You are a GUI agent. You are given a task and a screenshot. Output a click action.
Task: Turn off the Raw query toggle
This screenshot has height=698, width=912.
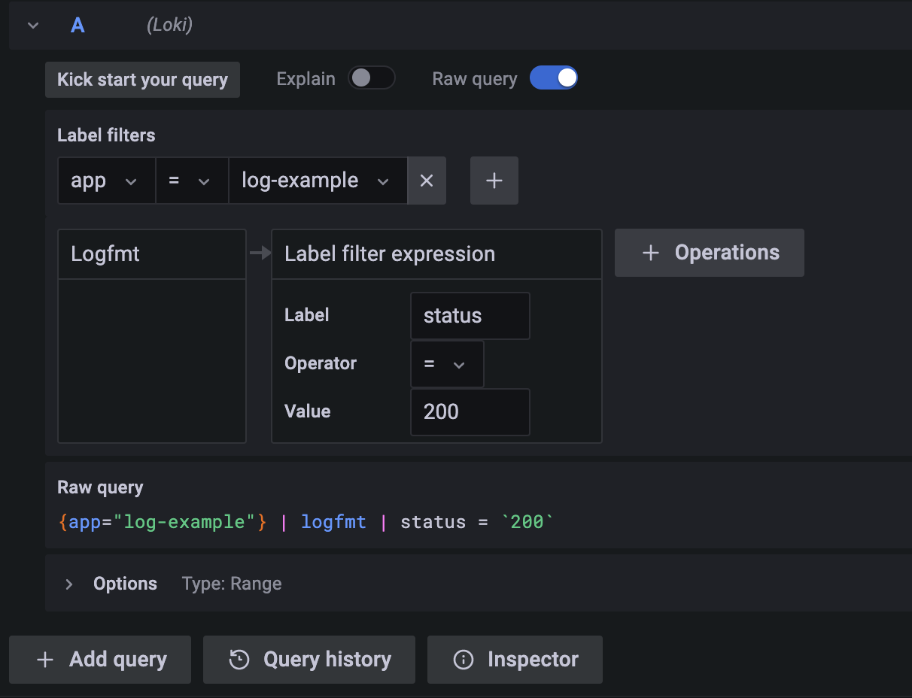pyautogui.click(x=553, y=78)
